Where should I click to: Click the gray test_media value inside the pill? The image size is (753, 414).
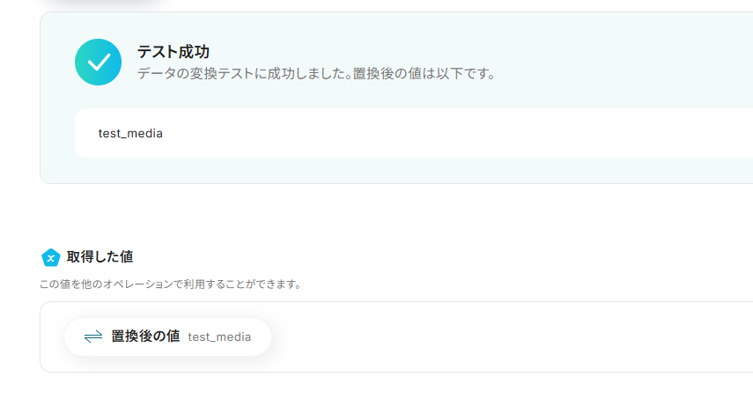coord(219,336)
